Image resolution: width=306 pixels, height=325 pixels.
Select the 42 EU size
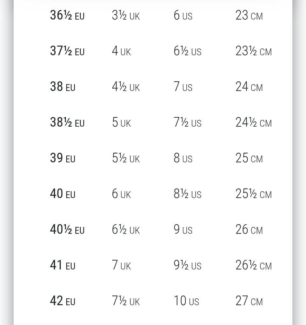pyautogui.click(x=63, y=301)
